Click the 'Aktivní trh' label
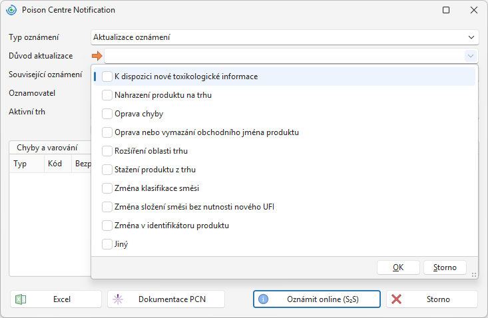488x318 pixels. pos(27,112)
